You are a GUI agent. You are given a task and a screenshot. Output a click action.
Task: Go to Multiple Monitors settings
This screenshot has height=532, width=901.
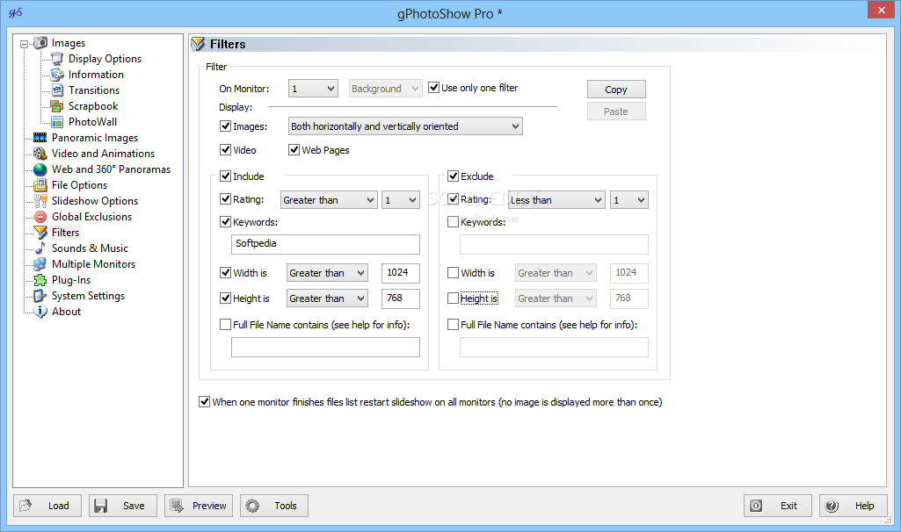coord(94,264)
